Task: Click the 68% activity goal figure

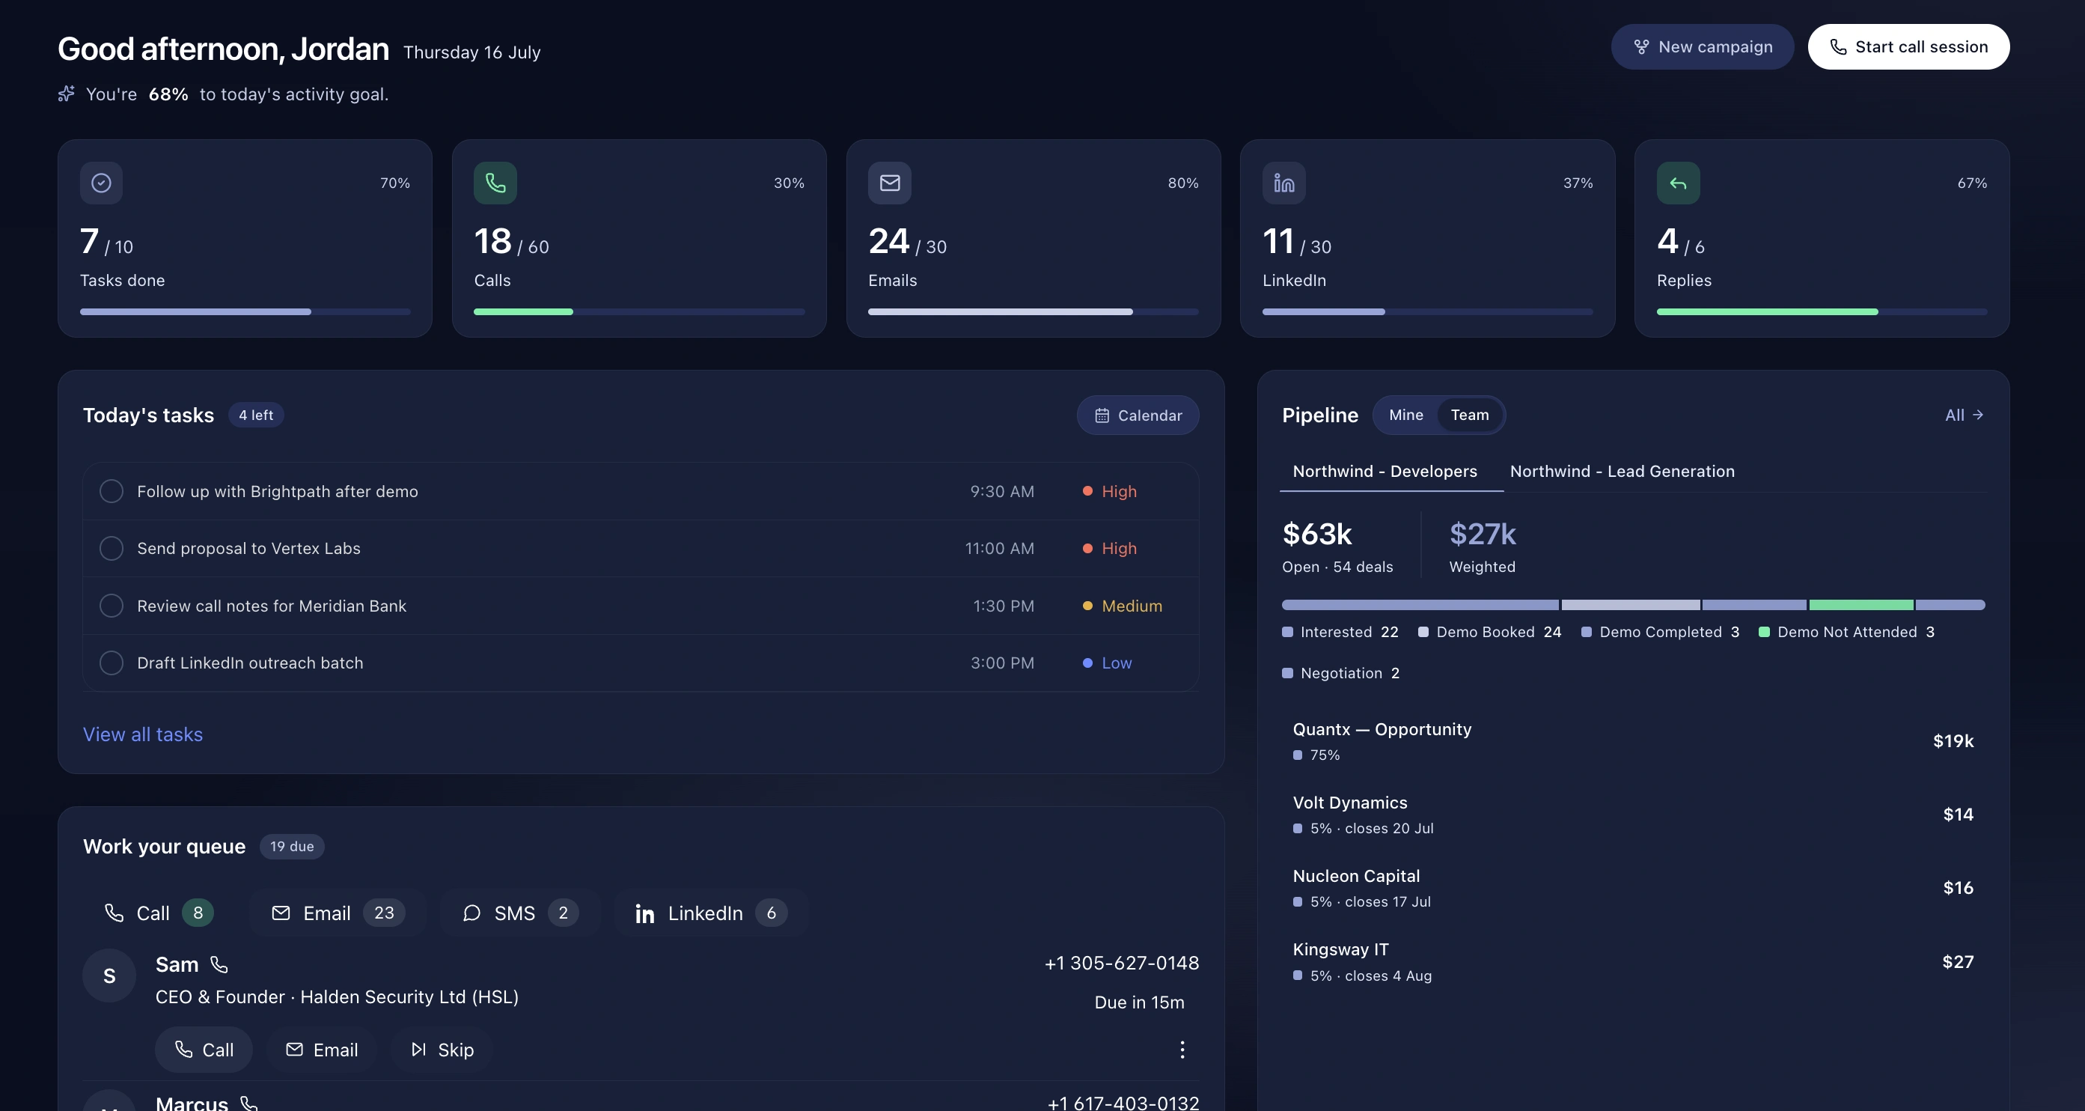Action: 168,94
